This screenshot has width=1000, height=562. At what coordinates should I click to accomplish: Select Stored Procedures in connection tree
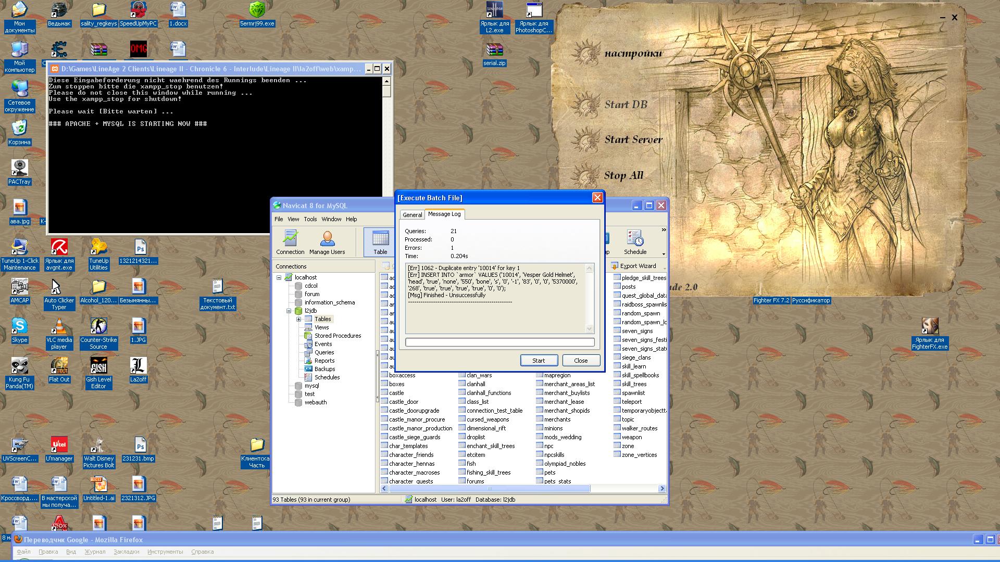click(337, 336)
